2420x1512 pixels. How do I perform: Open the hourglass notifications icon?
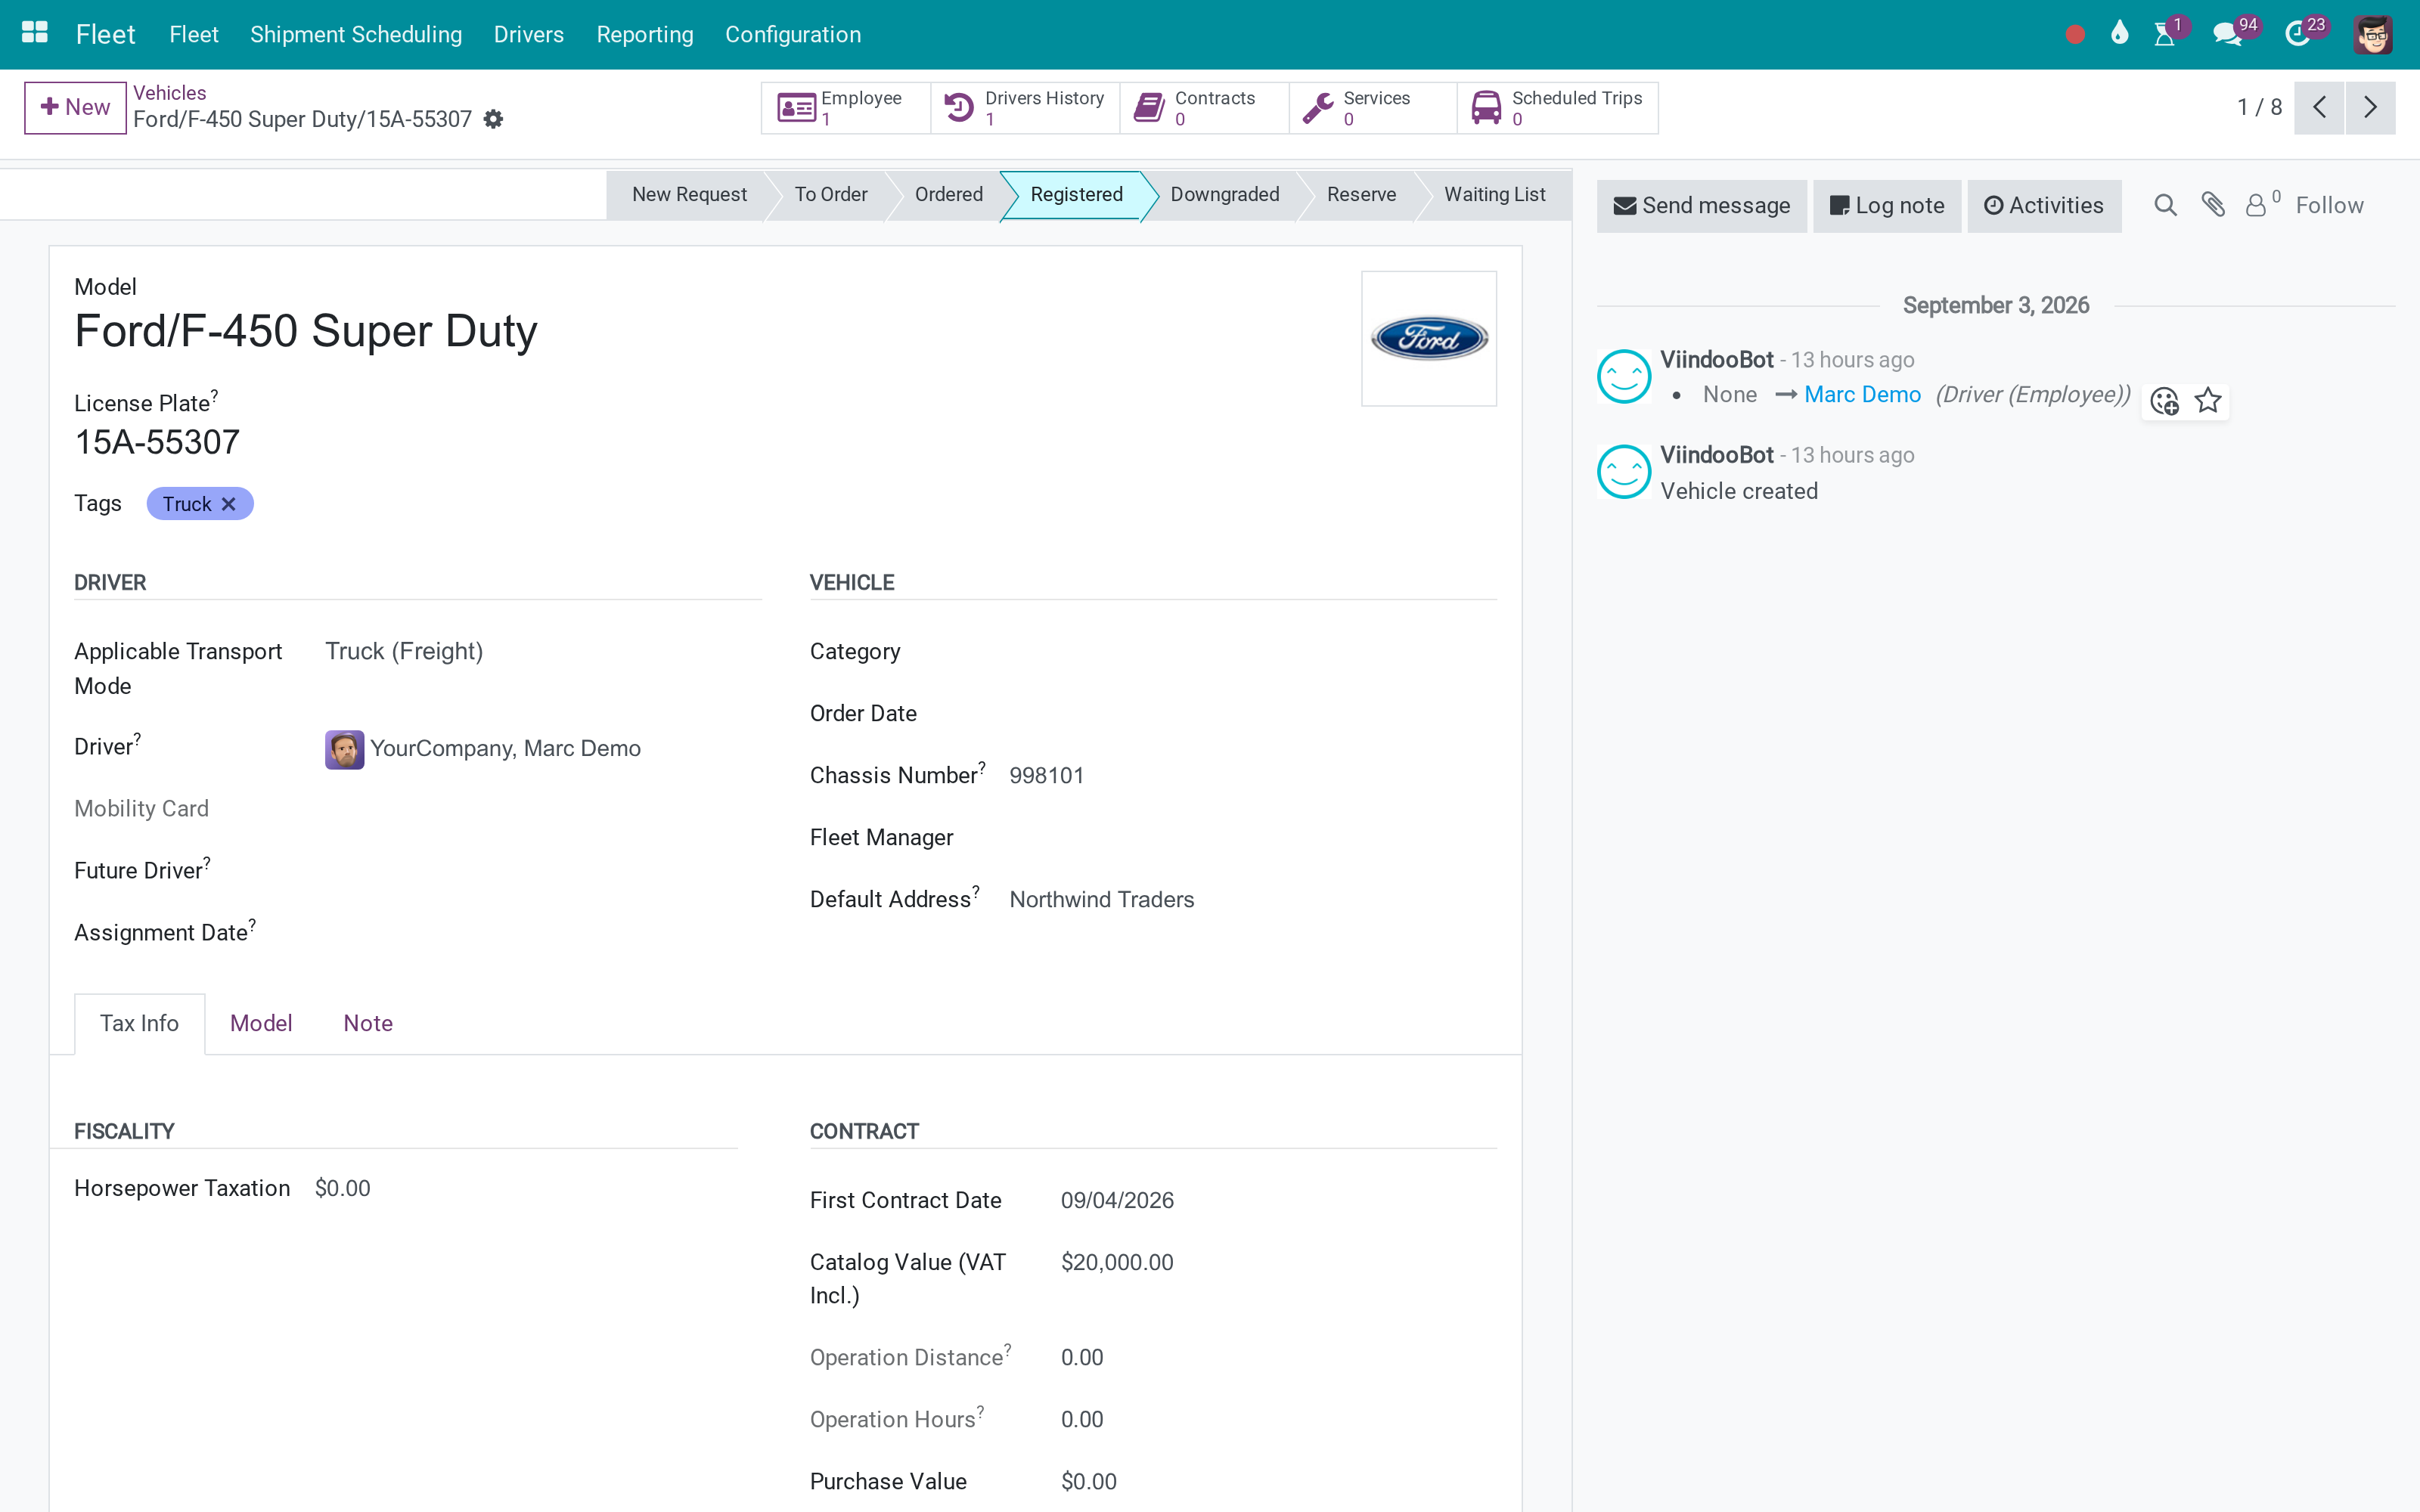2165,34
